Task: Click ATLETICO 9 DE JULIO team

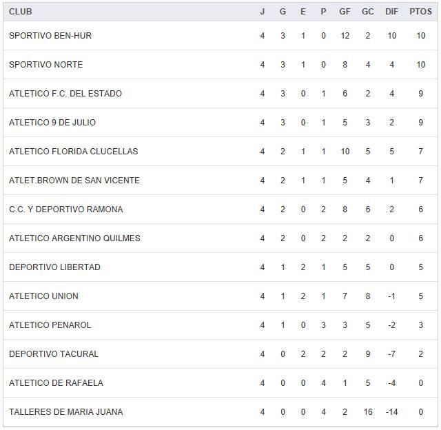Action: pos(52,123)
